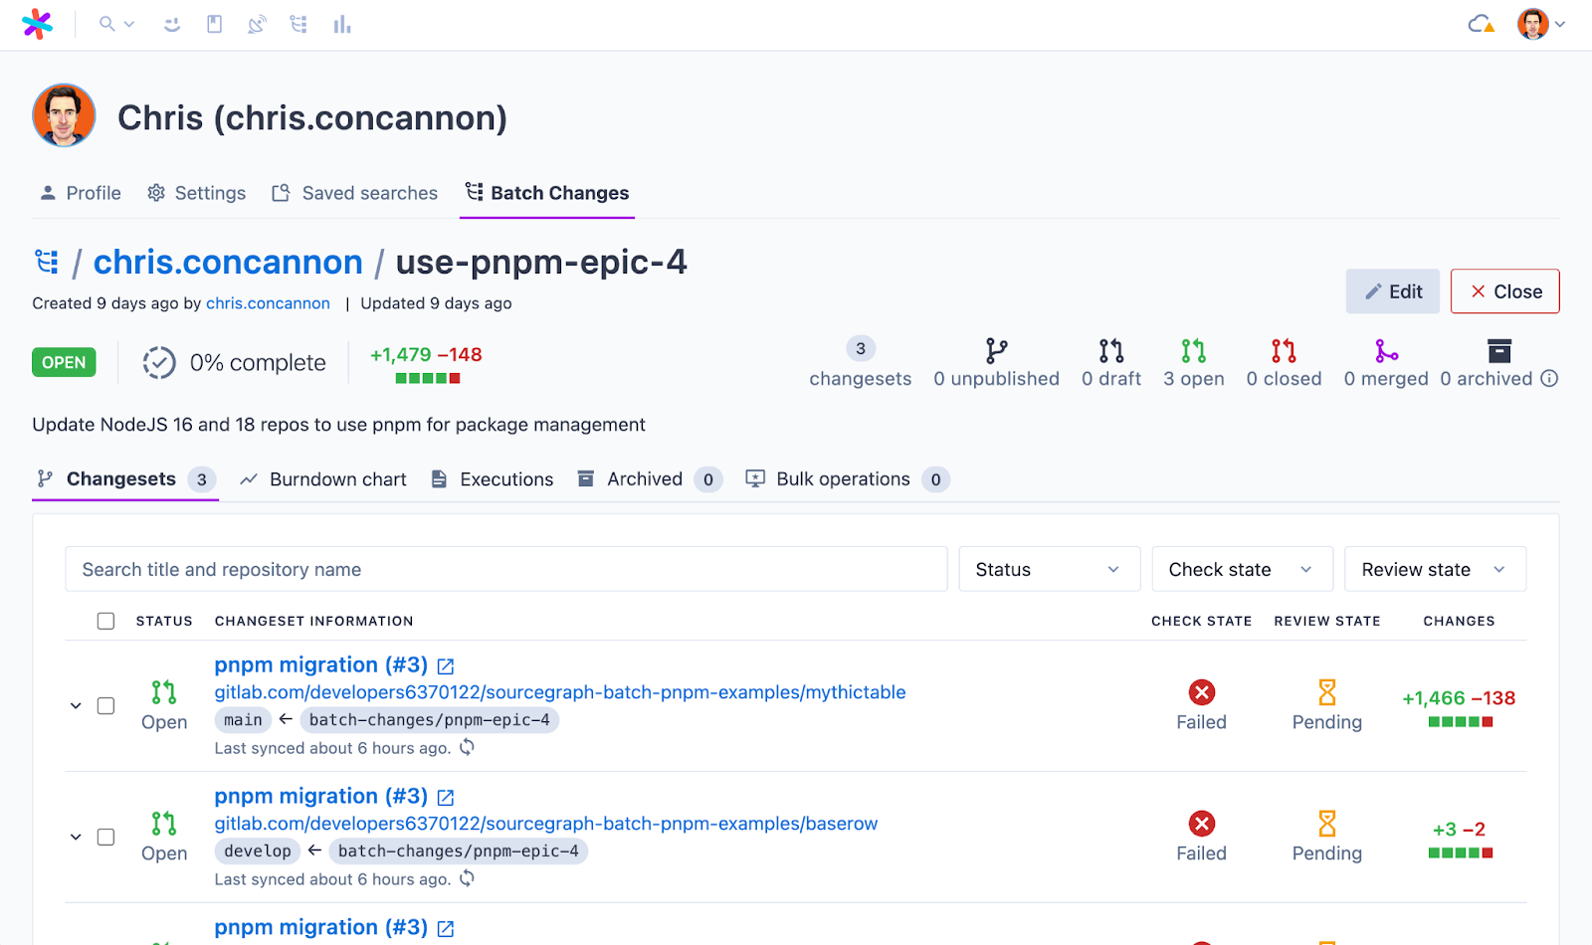Viewport: 1592px width, 945px height.
Task: Check the baserow changeset checkbox
Action: (105, 837)
